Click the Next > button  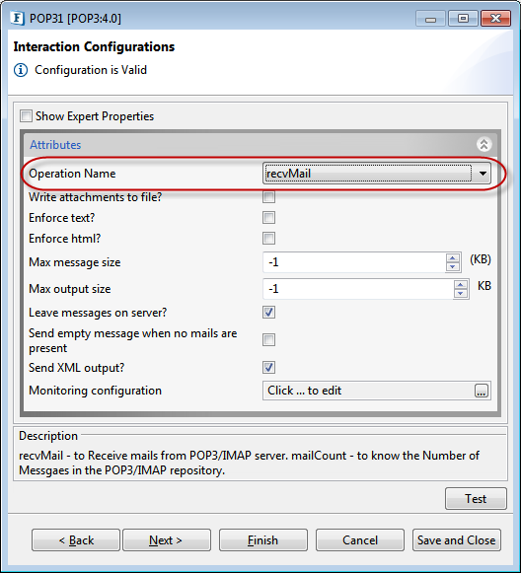point(167,539)
